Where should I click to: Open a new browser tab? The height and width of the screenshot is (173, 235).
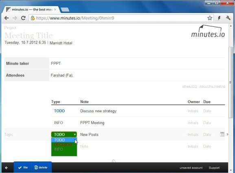click(65, 10)
